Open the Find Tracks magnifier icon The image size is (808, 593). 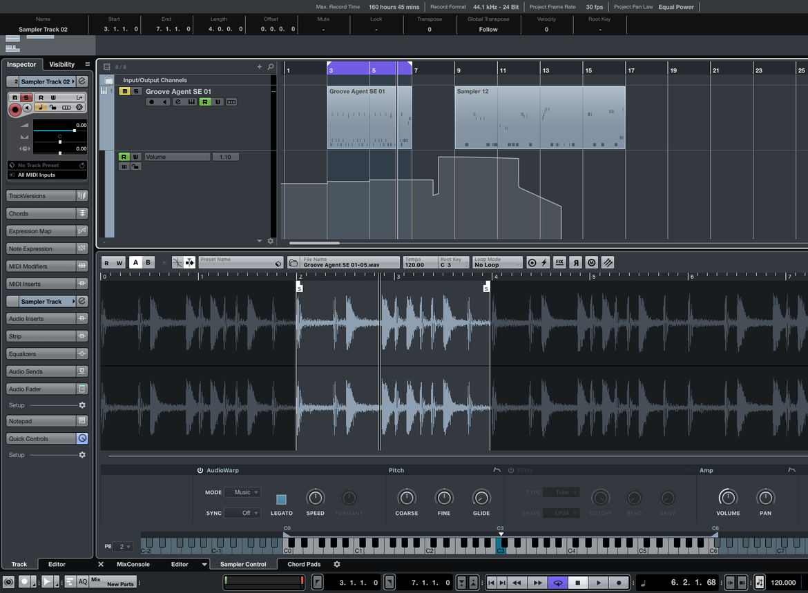coord(271,66)
